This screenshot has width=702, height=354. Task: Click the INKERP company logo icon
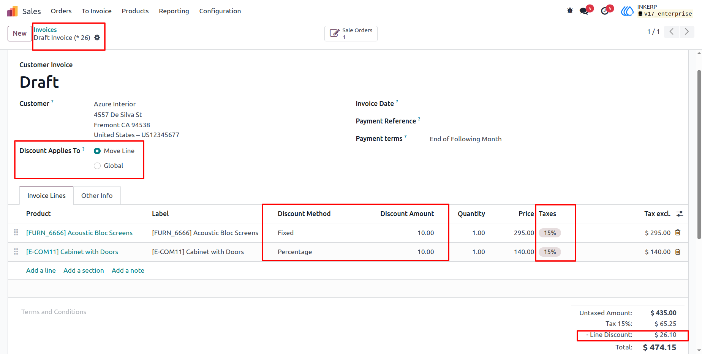[x=628, y=11]
